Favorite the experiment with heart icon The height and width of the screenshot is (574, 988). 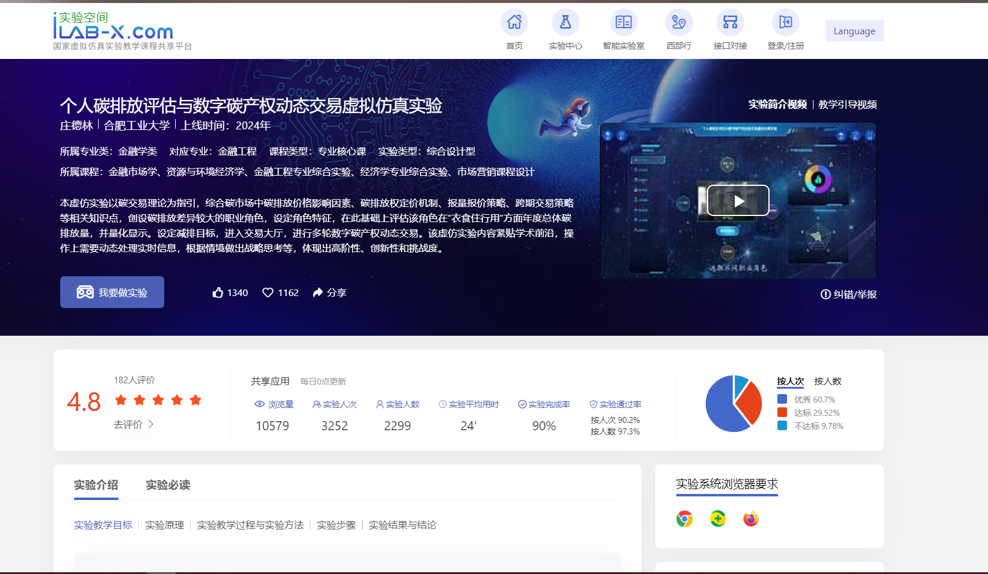(x=268, y=292)
